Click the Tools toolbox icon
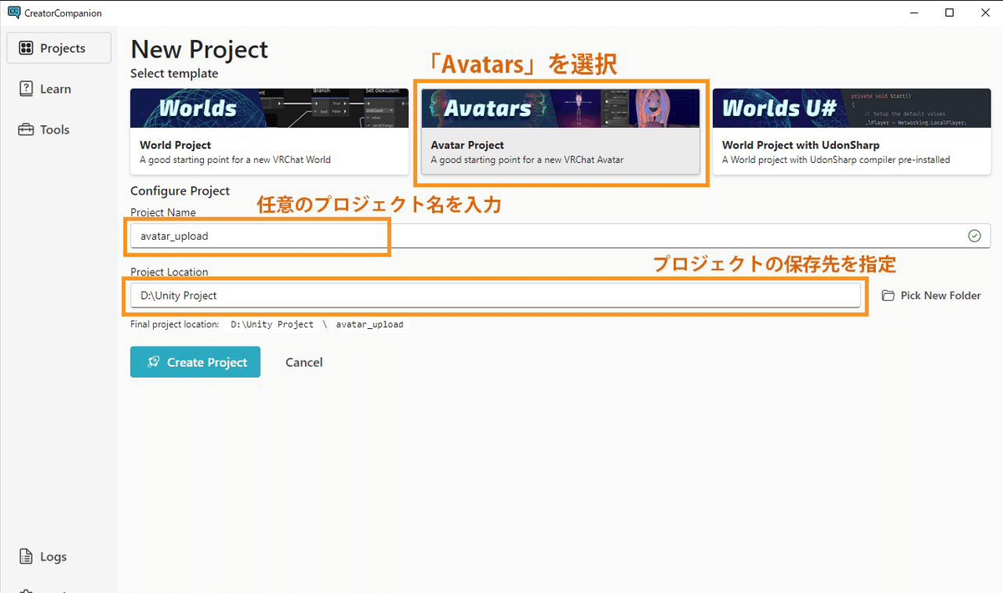The width and height of the screenshot is (1003, 593). click(26, 129)
